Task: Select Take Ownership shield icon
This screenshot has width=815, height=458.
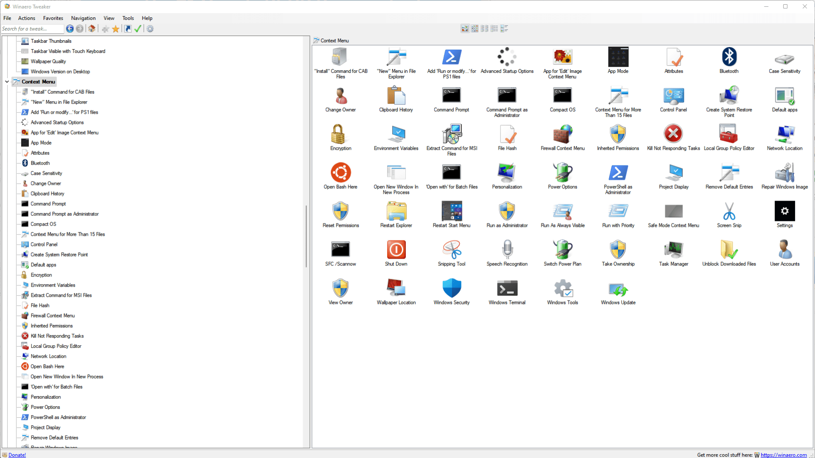Action: pos(618,250)
